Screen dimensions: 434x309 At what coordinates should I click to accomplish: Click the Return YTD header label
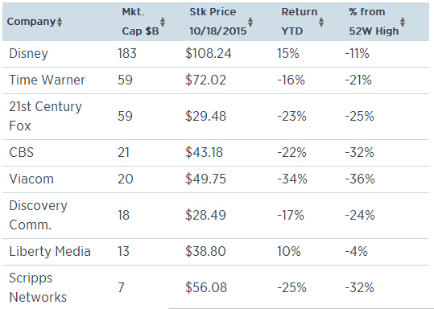[300, 21]
